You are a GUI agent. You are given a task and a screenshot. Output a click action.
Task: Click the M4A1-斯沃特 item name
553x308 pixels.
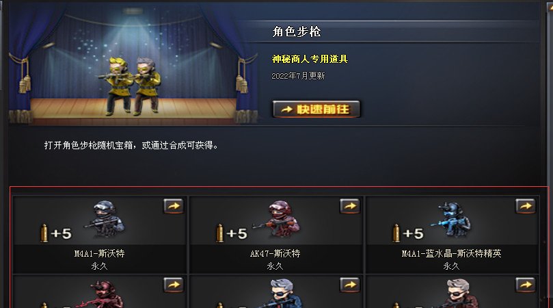click(99, 254)
